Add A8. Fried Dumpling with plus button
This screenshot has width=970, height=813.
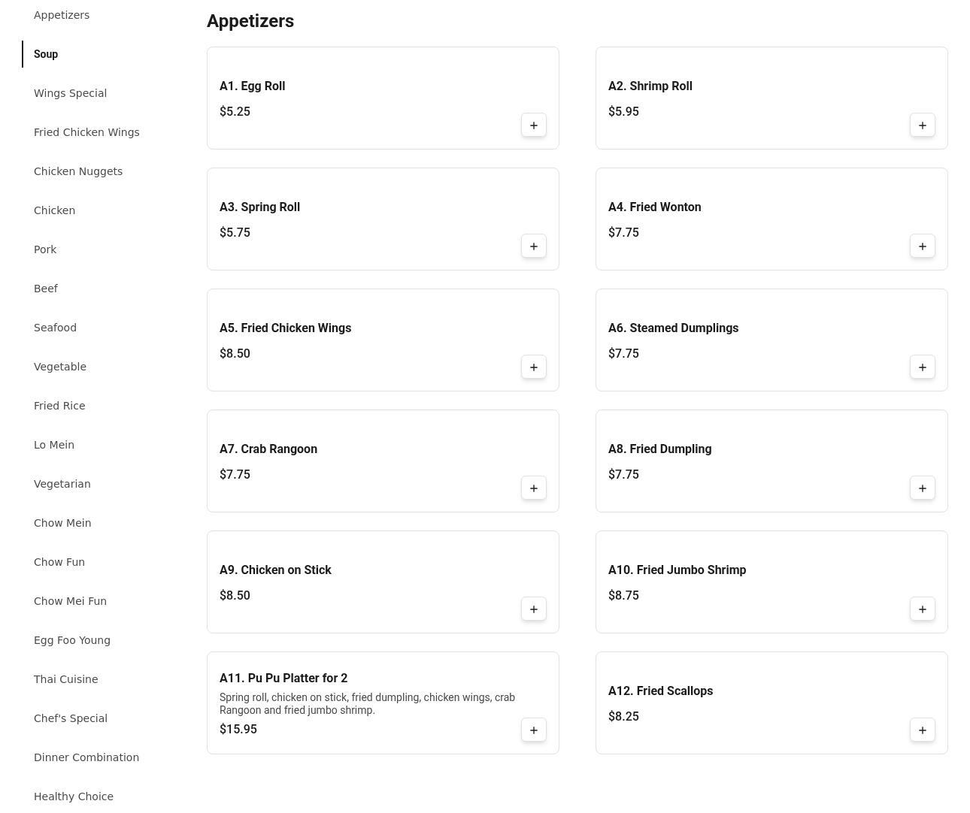tap(923, 488)
